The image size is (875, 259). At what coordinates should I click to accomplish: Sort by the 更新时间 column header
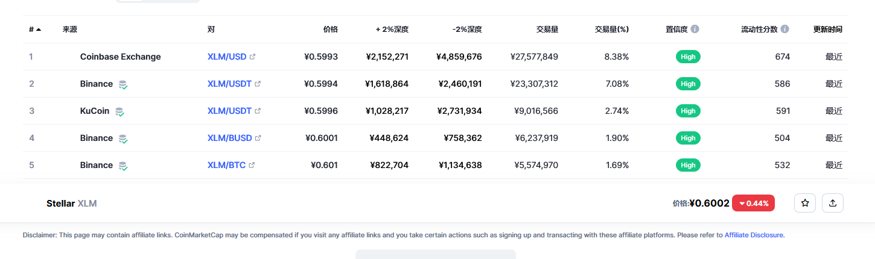828,29
